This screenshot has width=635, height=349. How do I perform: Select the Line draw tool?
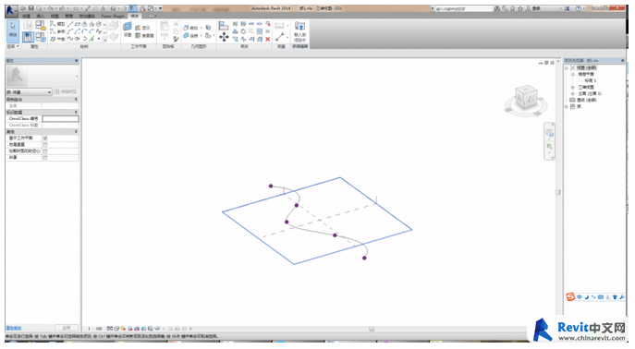click(x=70, y=24)
